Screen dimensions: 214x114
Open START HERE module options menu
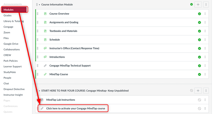coord(206,91)
